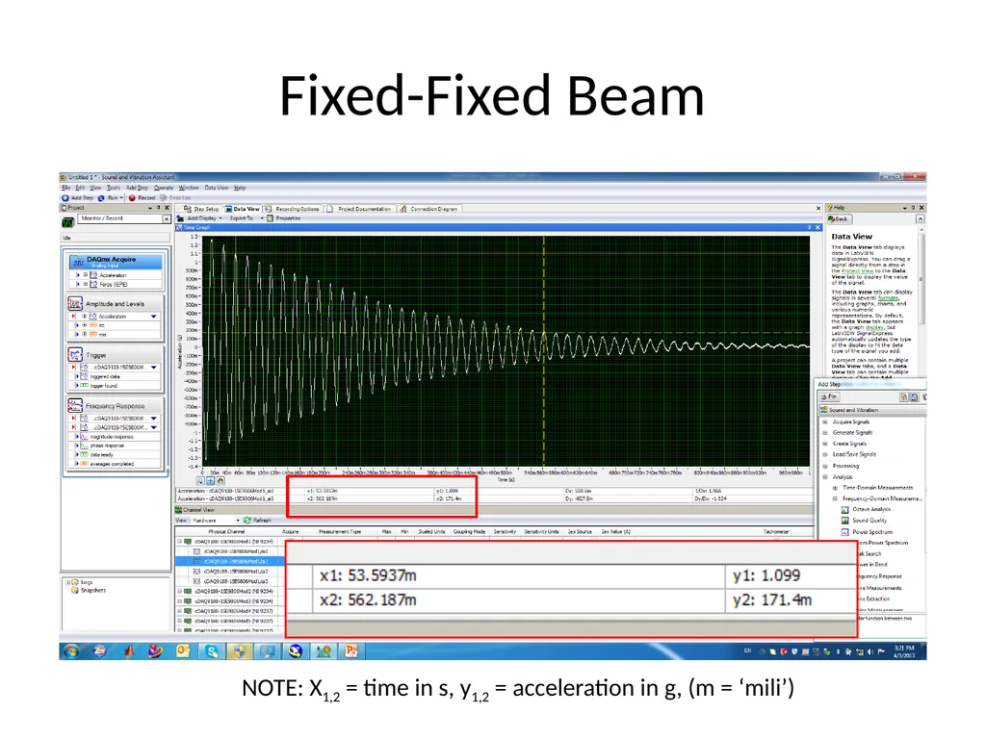Open the Tools menu
This screenshot has width=986, height=739.
point(114,188)
